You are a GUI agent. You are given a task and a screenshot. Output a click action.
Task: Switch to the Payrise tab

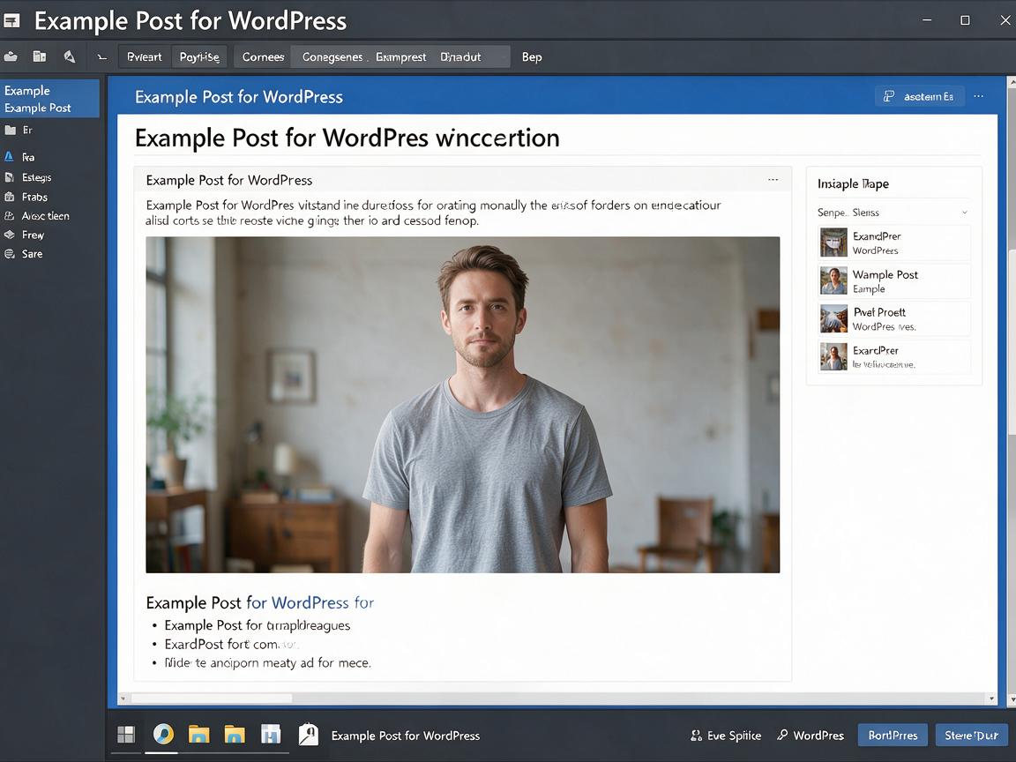click(199, 57)
